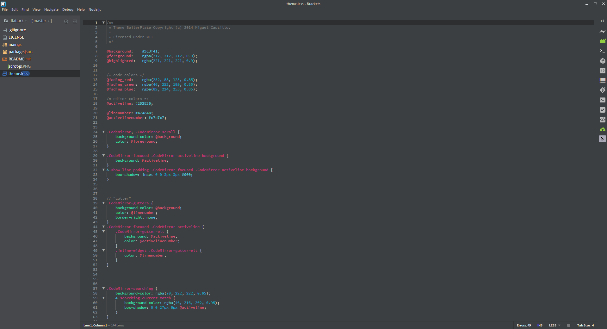This screenshot has width=607, height=329.
Task: Collapse the fold arrow on line 45
Action: [x=103, y=232]
